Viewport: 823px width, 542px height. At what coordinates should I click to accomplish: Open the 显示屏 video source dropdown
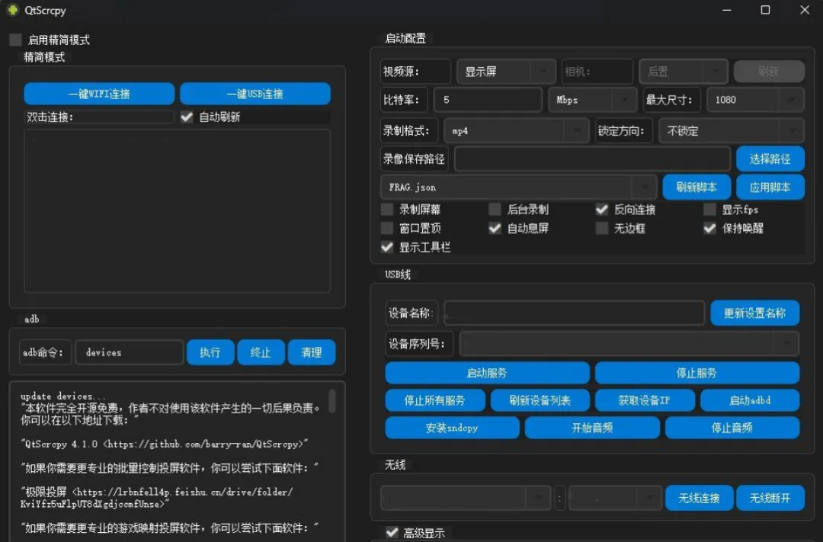(x=506, y=72)
